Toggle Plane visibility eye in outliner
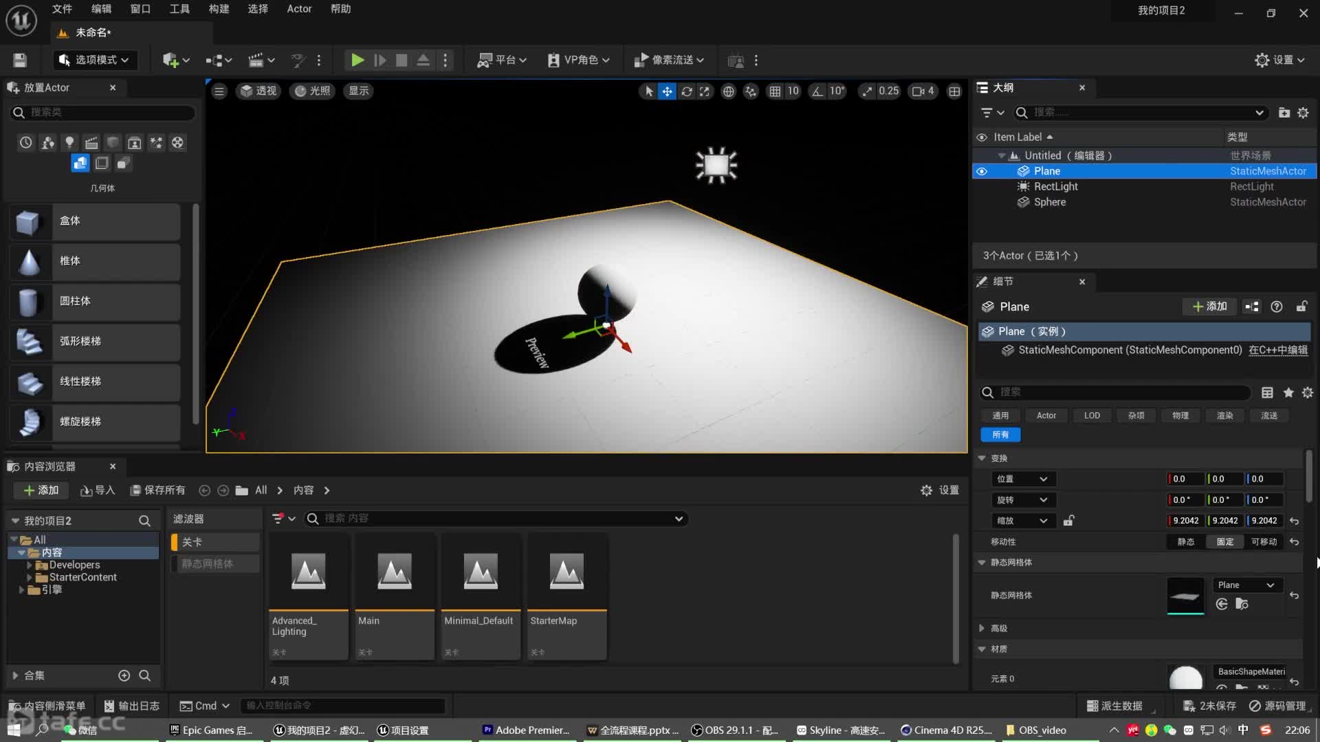The height and width of the screenshot is (742, 1320). tap(982, 172)
